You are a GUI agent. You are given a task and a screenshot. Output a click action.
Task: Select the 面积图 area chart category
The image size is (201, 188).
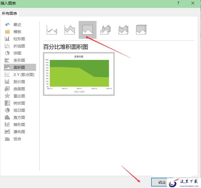click(19, 67)
